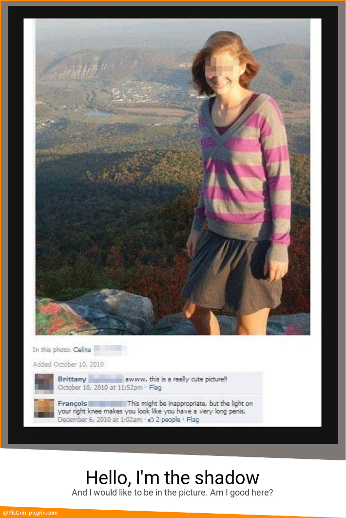
Task: Flag Brittany's comment
Action: (x=155, y=387)
